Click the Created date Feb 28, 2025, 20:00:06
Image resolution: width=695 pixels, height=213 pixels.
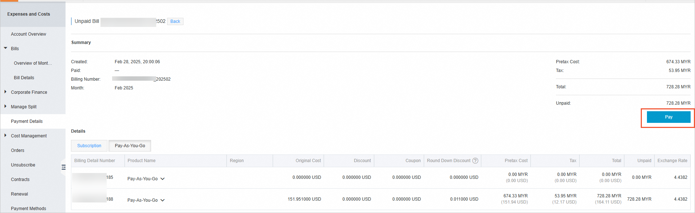coord(137,62)
